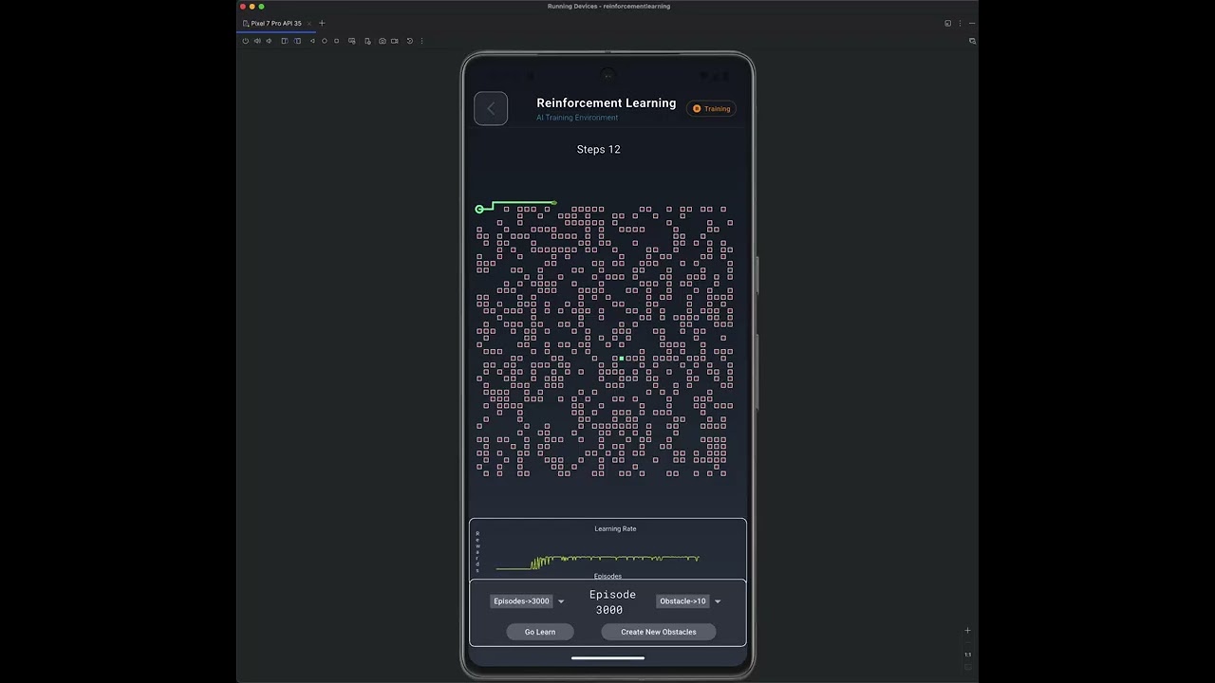
Task: Zoom in with the plus icon
Action: (967, 630)
